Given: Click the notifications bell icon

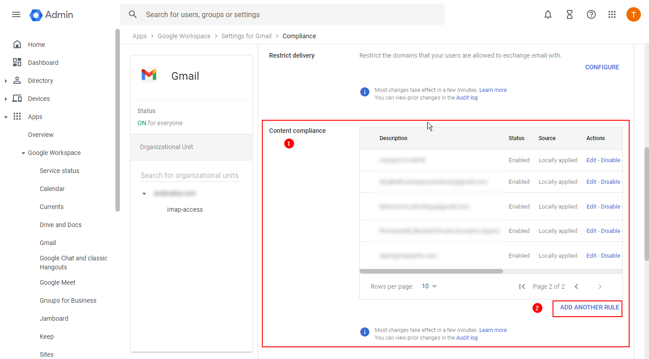Looking at the screenshot, I should pos(548,14).
